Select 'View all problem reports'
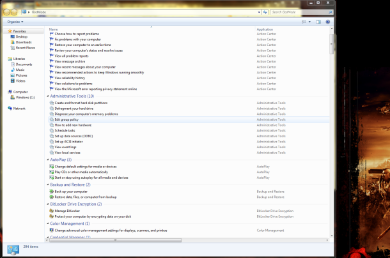Screen dimensions: 390x258 [72, 56]
